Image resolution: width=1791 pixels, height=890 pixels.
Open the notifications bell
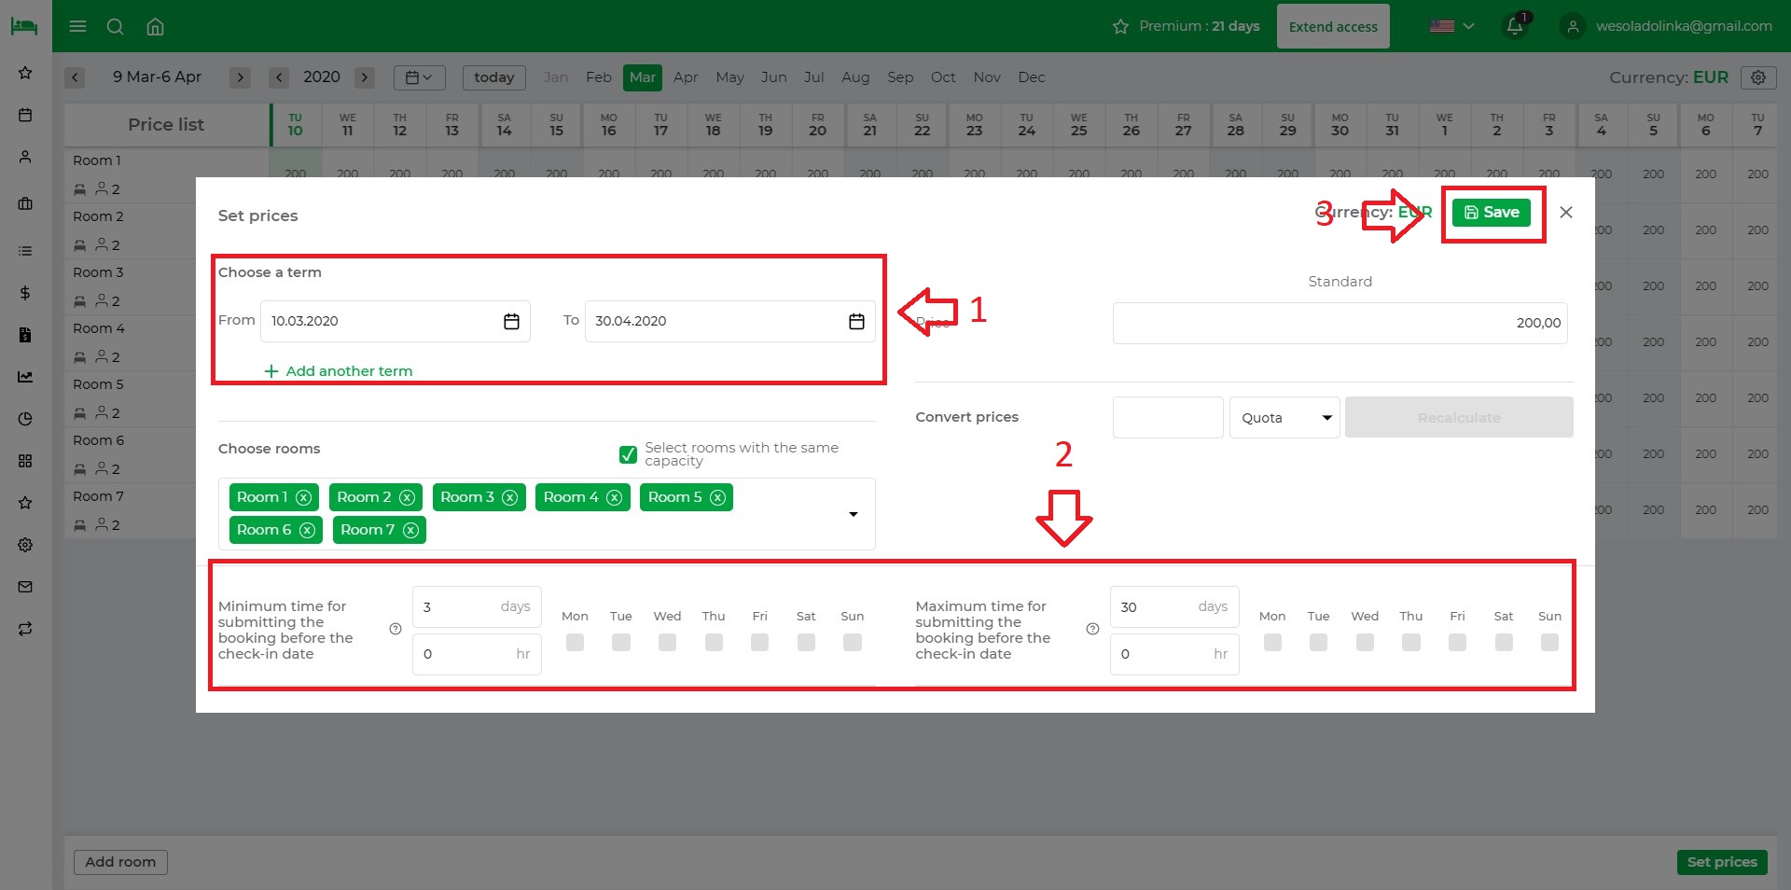click(1515, 25)
